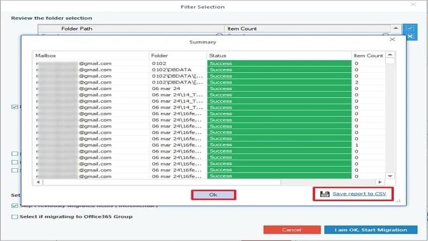Click Summary horizontal scroll right arrow

[380, 182]
